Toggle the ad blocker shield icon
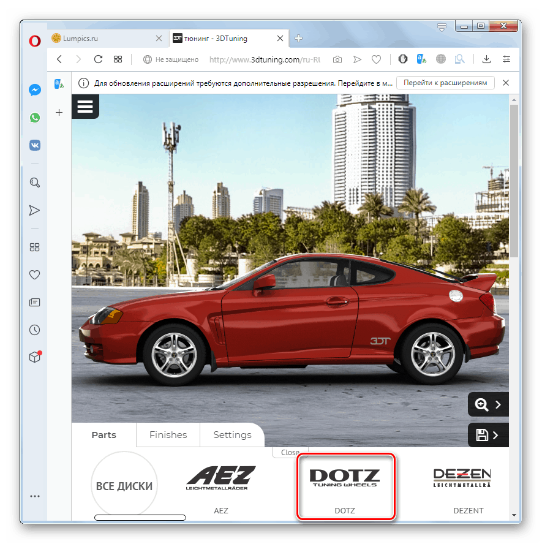This screenshot has width=542, height=544. tap(402, 59)
